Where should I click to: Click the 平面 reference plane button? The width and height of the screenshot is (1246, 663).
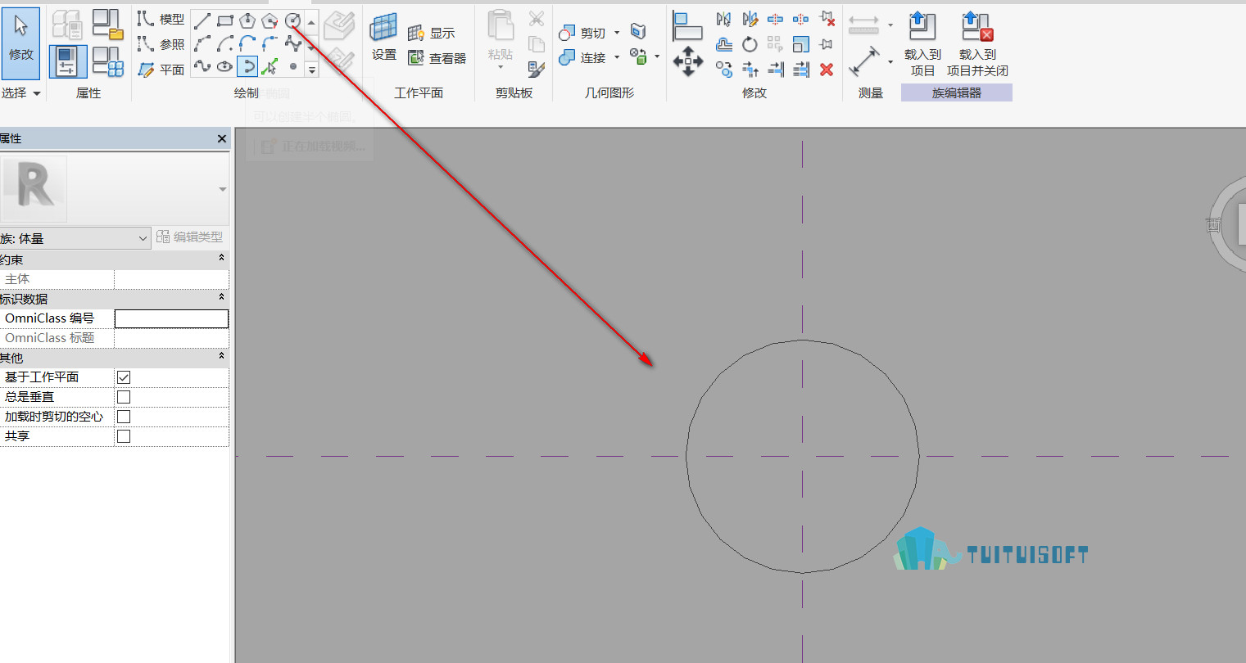tap(161, 70)
